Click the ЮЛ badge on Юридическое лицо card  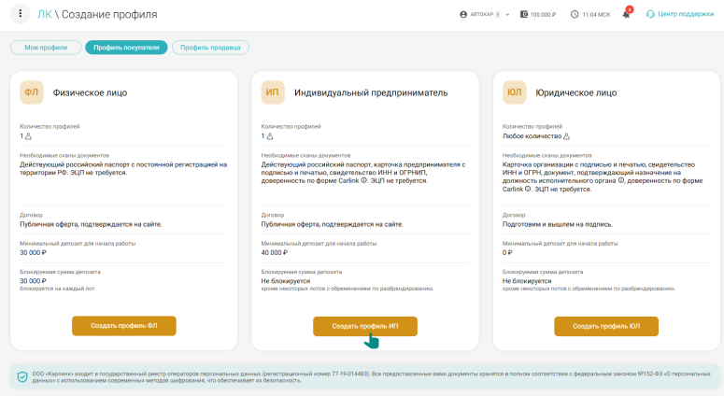(x=514, y=92)
